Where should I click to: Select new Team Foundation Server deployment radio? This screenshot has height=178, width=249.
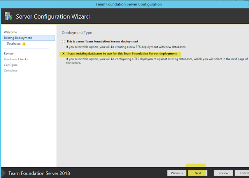[x=63, y=42]
